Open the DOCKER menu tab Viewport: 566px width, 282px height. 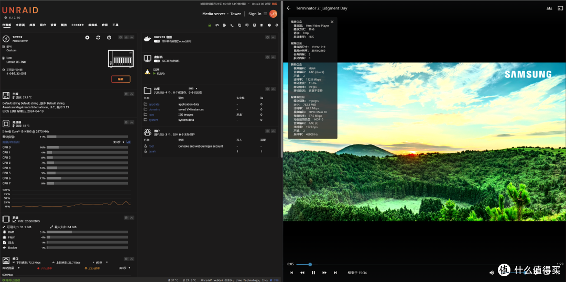pos(78,25)
